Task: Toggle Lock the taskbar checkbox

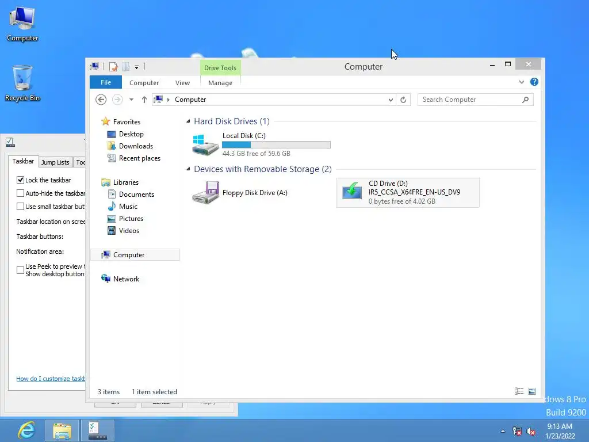Action: (20, 180)
